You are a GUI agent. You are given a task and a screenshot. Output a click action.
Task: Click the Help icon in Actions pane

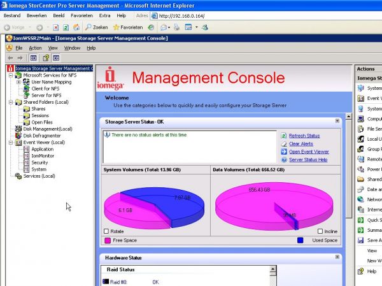pyautogui.click(x=360, y=271)
